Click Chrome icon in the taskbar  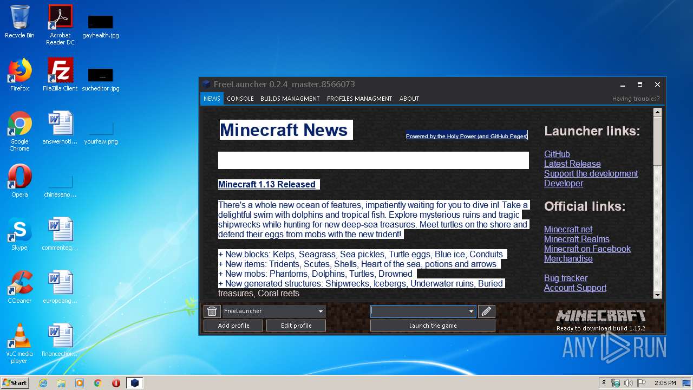(x=98, y=383)
